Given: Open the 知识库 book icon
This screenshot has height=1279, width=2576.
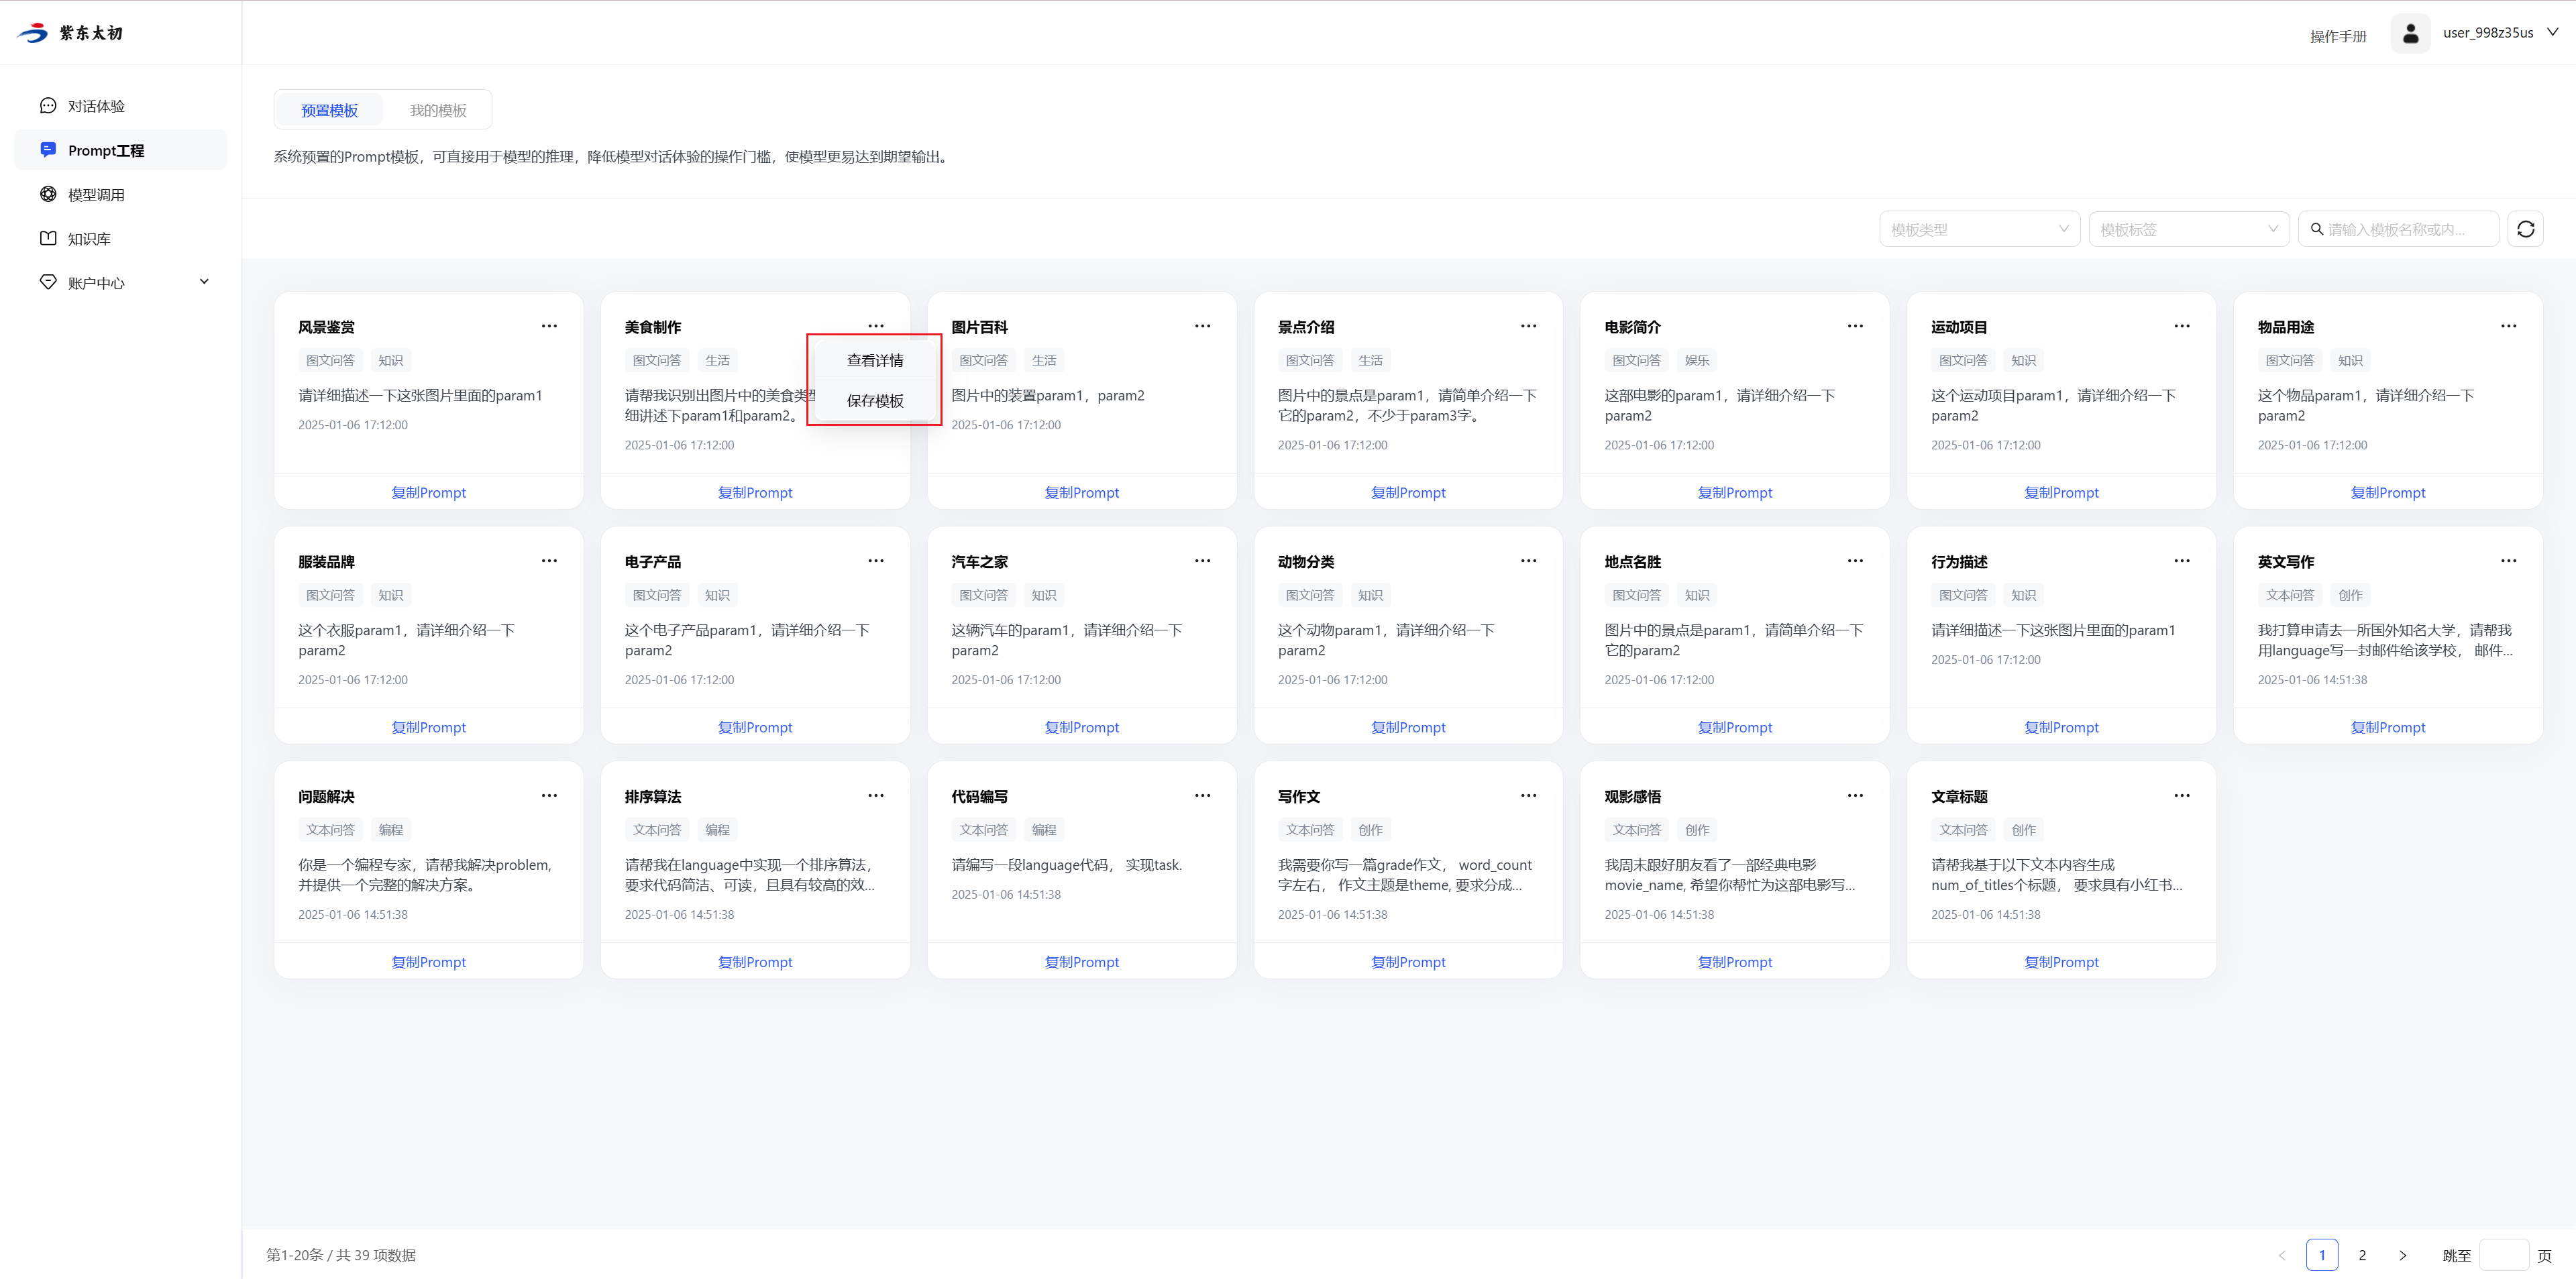Looking at the screenshot, I should tap(48, 238).
